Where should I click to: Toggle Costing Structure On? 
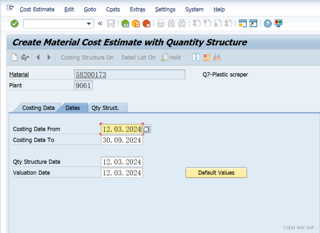87,57
